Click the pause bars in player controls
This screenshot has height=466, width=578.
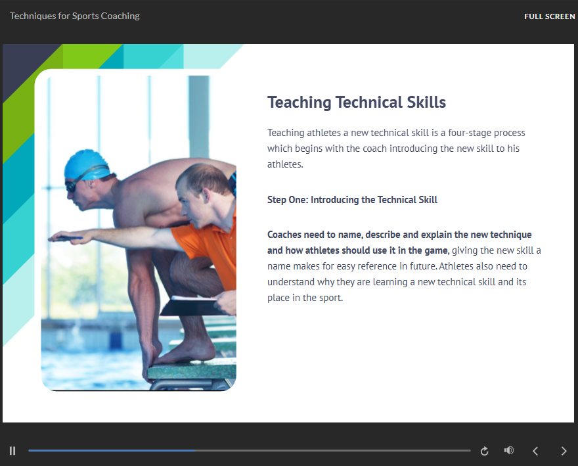(12, 450)
